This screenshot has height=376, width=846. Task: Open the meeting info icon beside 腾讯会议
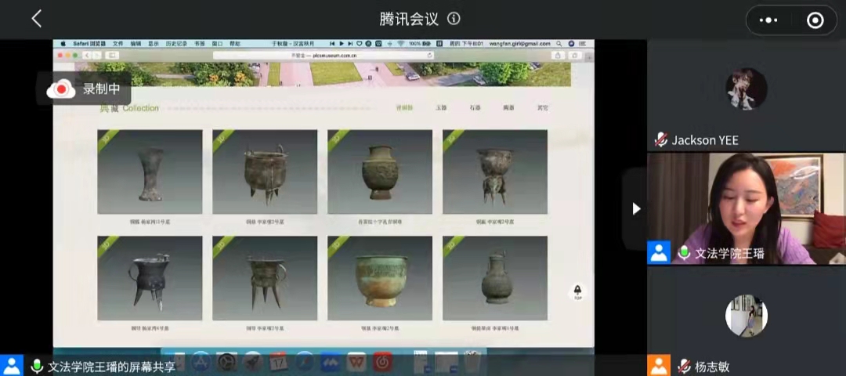coord(454,20)
